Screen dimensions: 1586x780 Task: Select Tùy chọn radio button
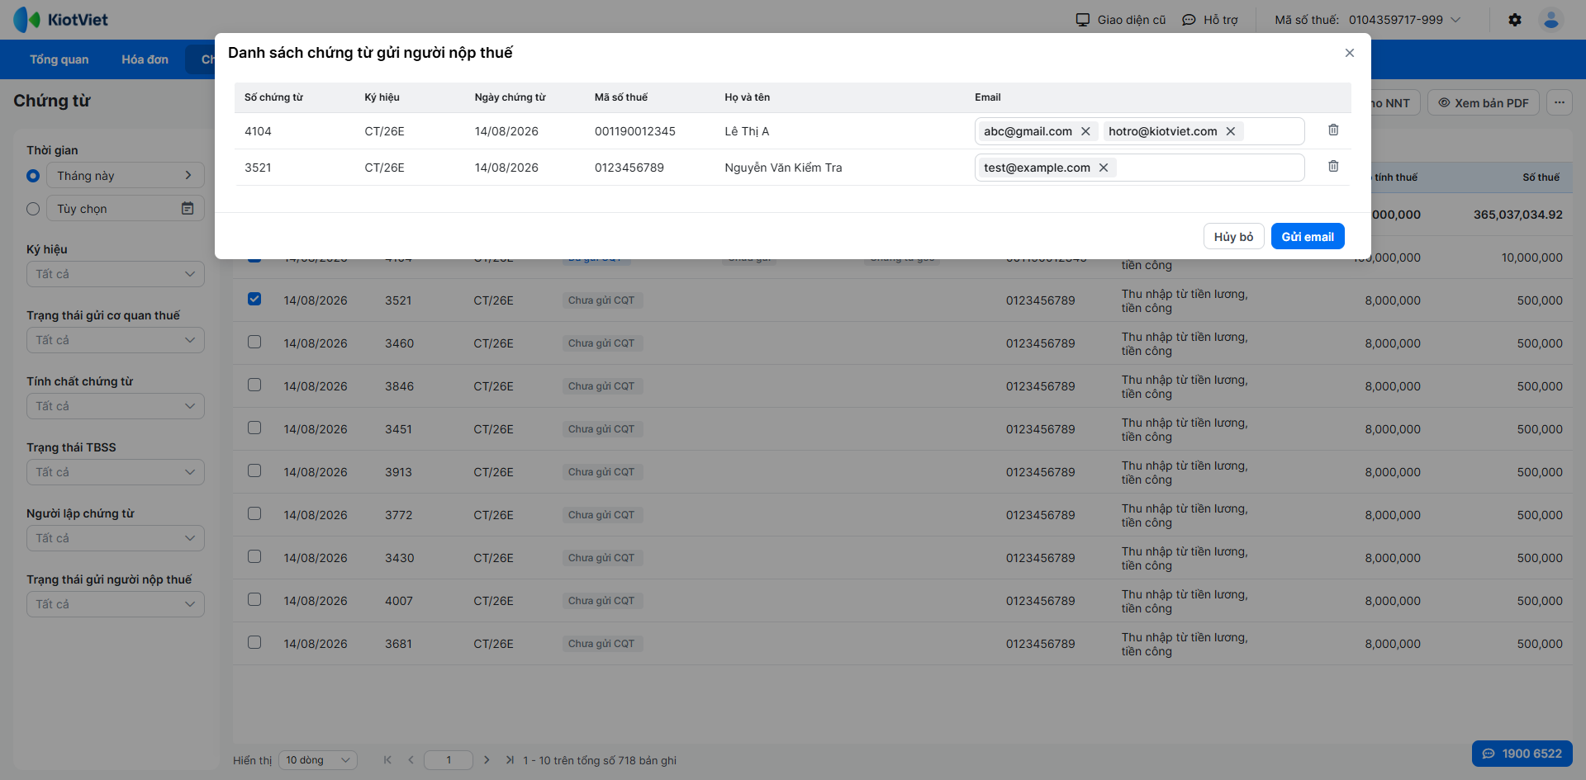(33, 209)
